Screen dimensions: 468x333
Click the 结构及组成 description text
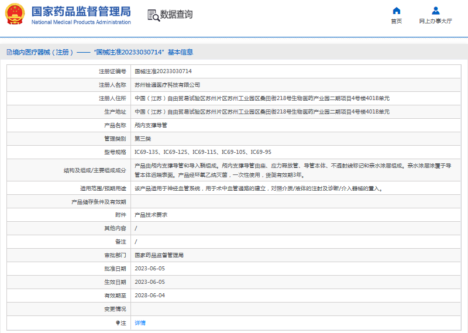293,170
